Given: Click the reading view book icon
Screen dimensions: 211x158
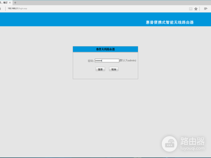Looking at the screenshot, I should click(191, 8).
